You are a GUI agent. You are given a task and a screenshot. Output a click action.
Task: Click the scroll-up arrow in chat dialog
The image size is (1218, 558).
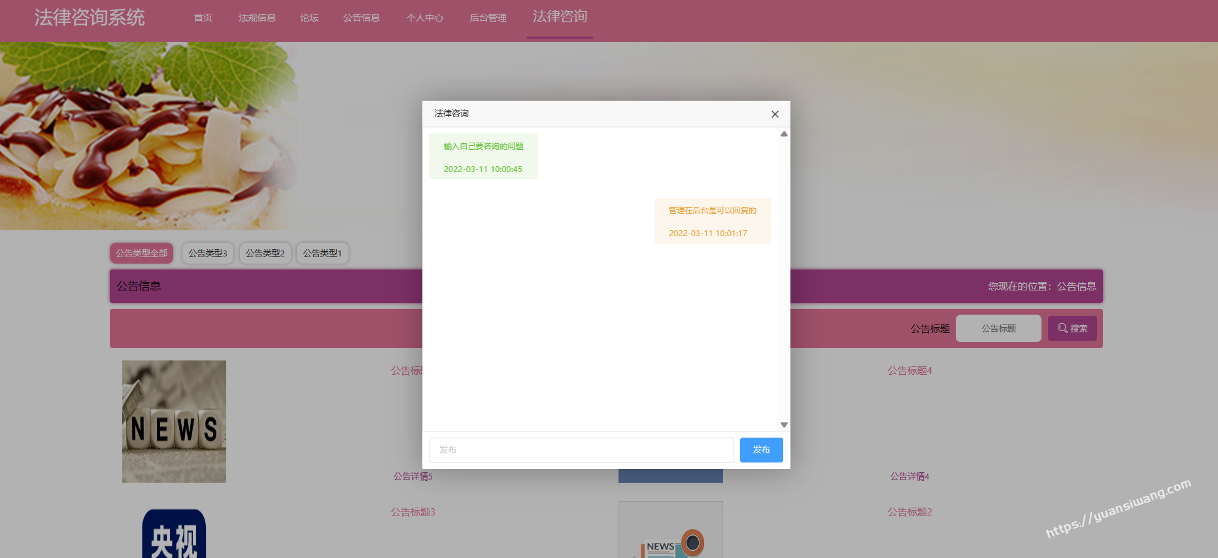pos(784,134)
